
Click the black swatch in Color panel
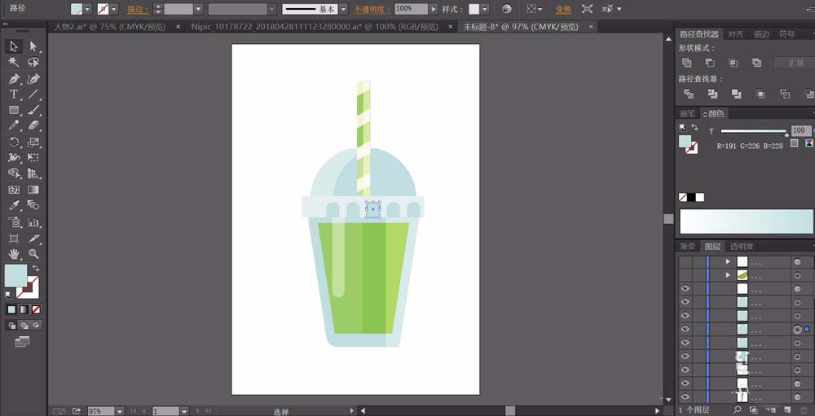[691, 197]
